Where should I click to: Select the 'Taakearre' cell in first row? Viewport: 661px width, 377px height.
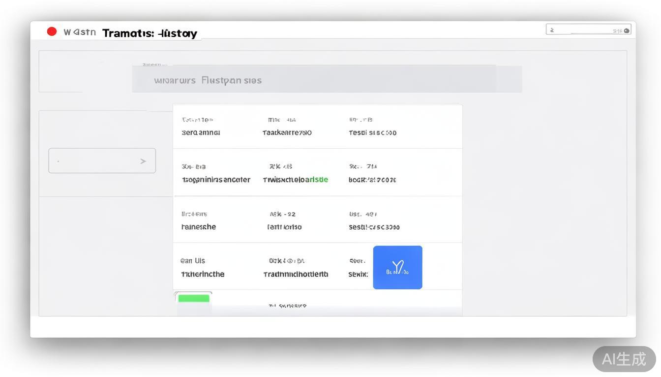pyautogui.click(x=287, y=133)
